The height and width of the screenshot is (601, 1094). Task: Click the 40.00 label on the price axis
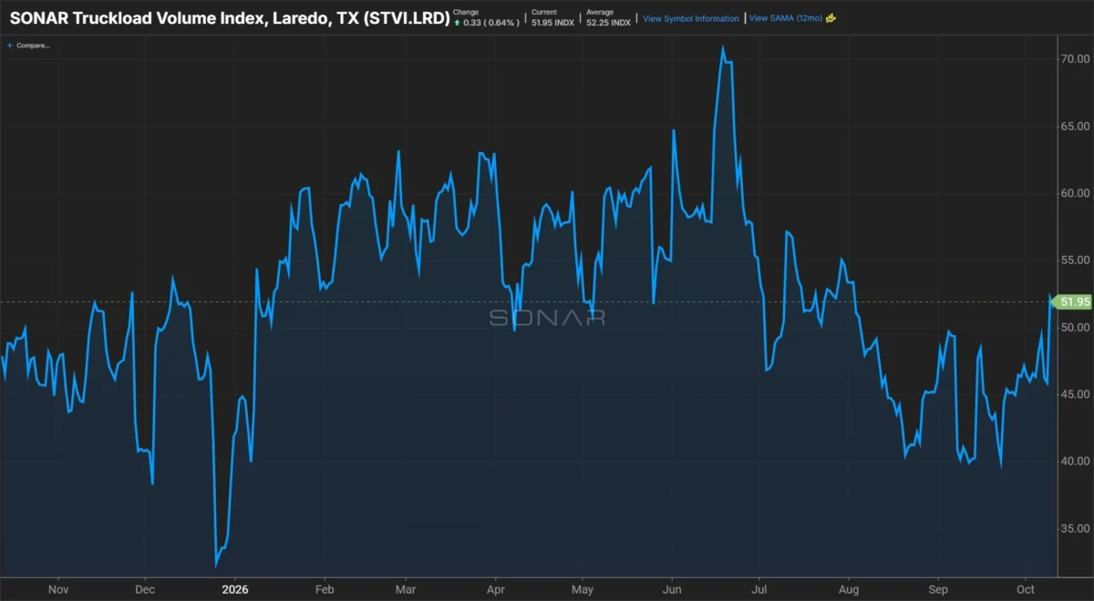point(1074,461)
